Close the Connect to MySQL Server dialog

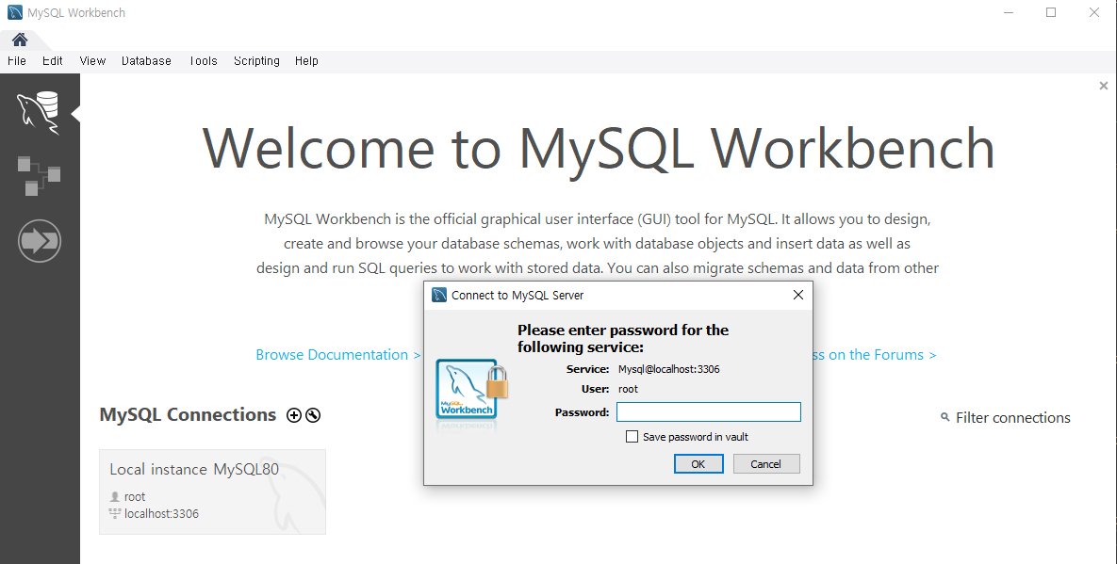[797, 295]
